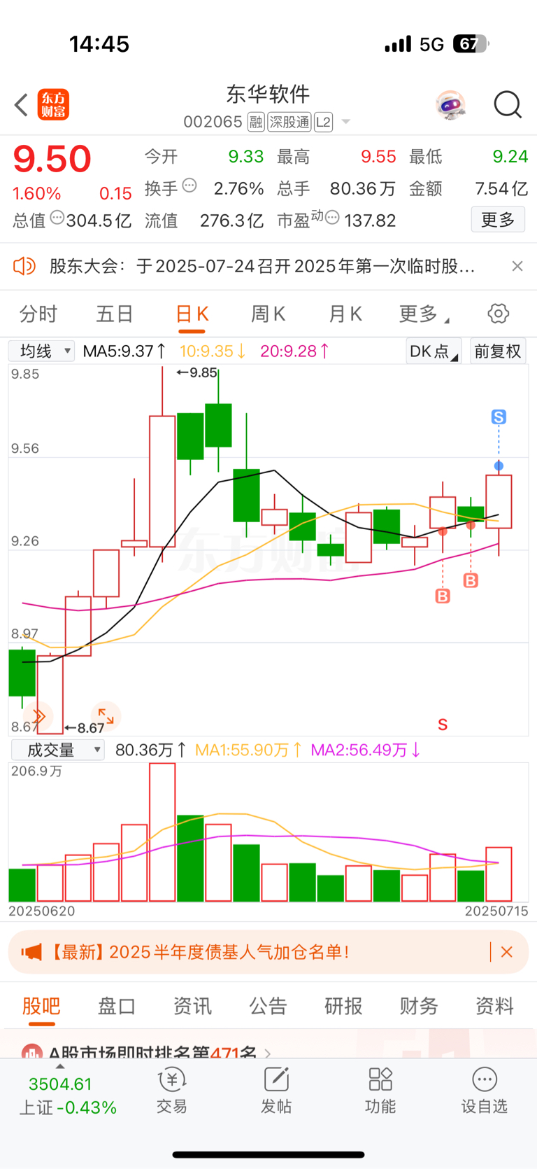Image resolution: width=537 pixels, height=1169 pixels.
Task: Tap the right B buy marker
Action: click(471, 580)
